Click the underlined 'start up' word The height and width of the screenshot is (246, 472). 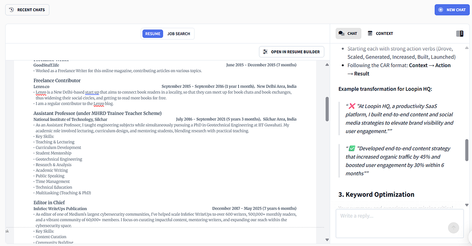pyautogui.click(x=92, y=92)
